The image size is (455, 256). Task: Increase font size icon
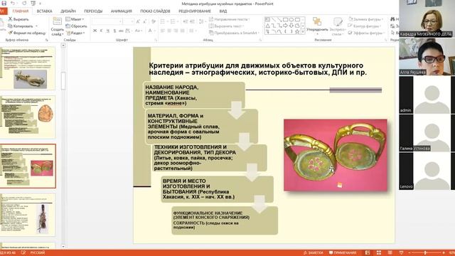click(x=138, y=21)
